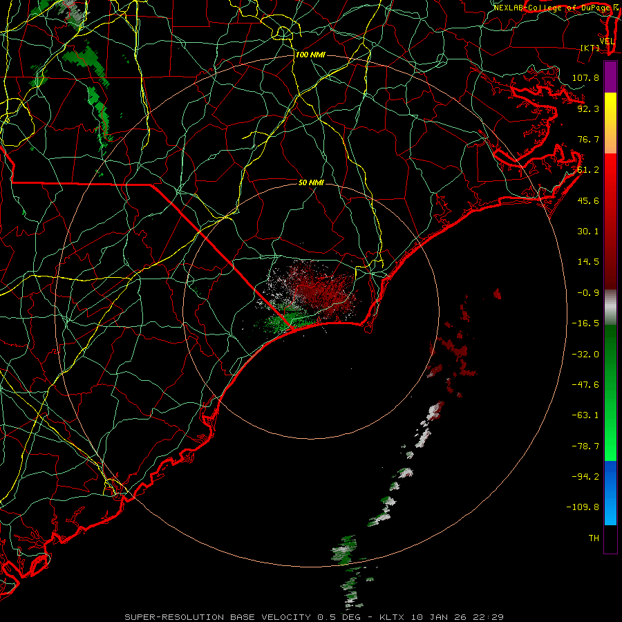Click the 14.5 legend value
This screenshot has width=622, height=622.
tap(588, 261)
